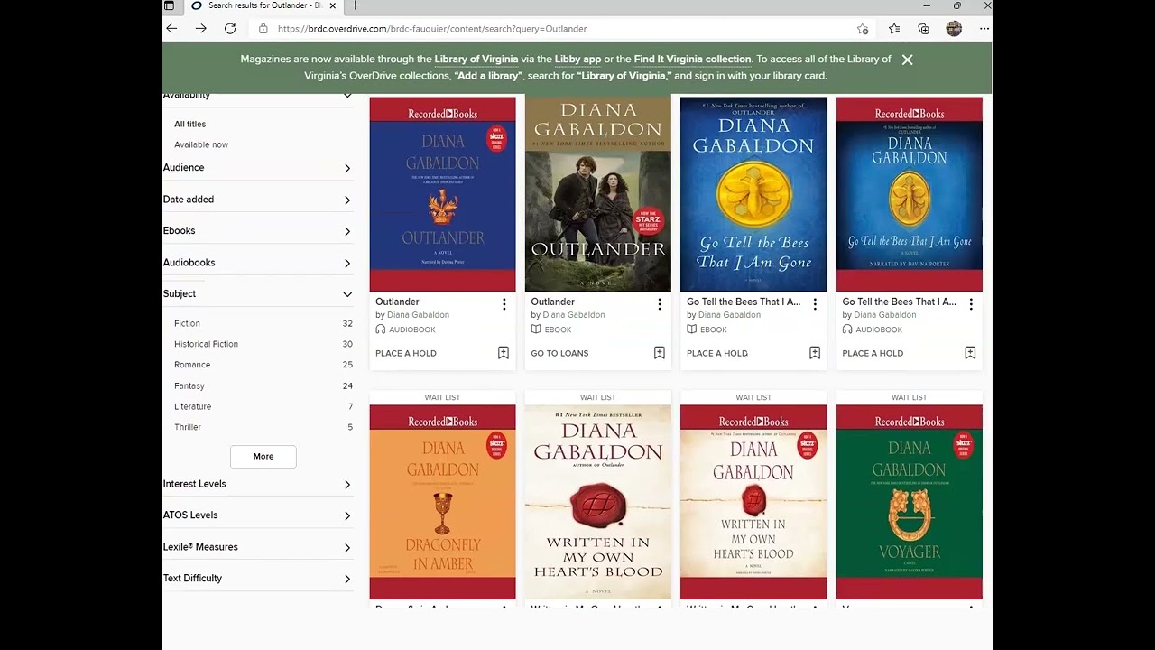This screenshot has height=650, width=1155.
Task: Add this page to favorites star icon
Action: (x=863, y=29)
